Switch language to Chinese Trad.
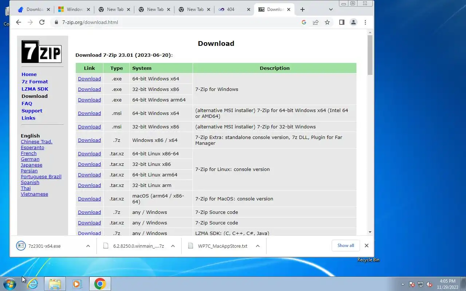The image size is (466, 291). [36, 141]
